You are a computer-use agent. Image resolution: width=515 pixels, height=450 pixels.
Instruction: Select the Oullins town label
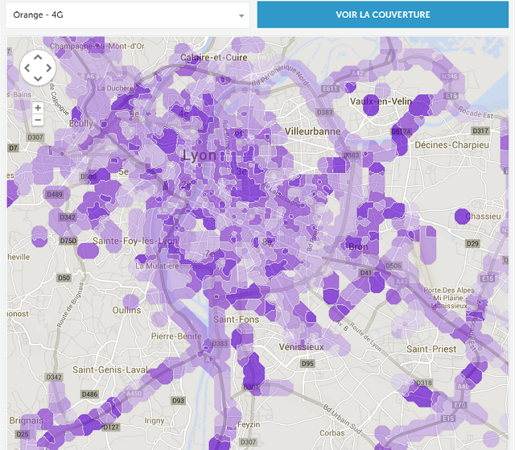pos(126,310)
